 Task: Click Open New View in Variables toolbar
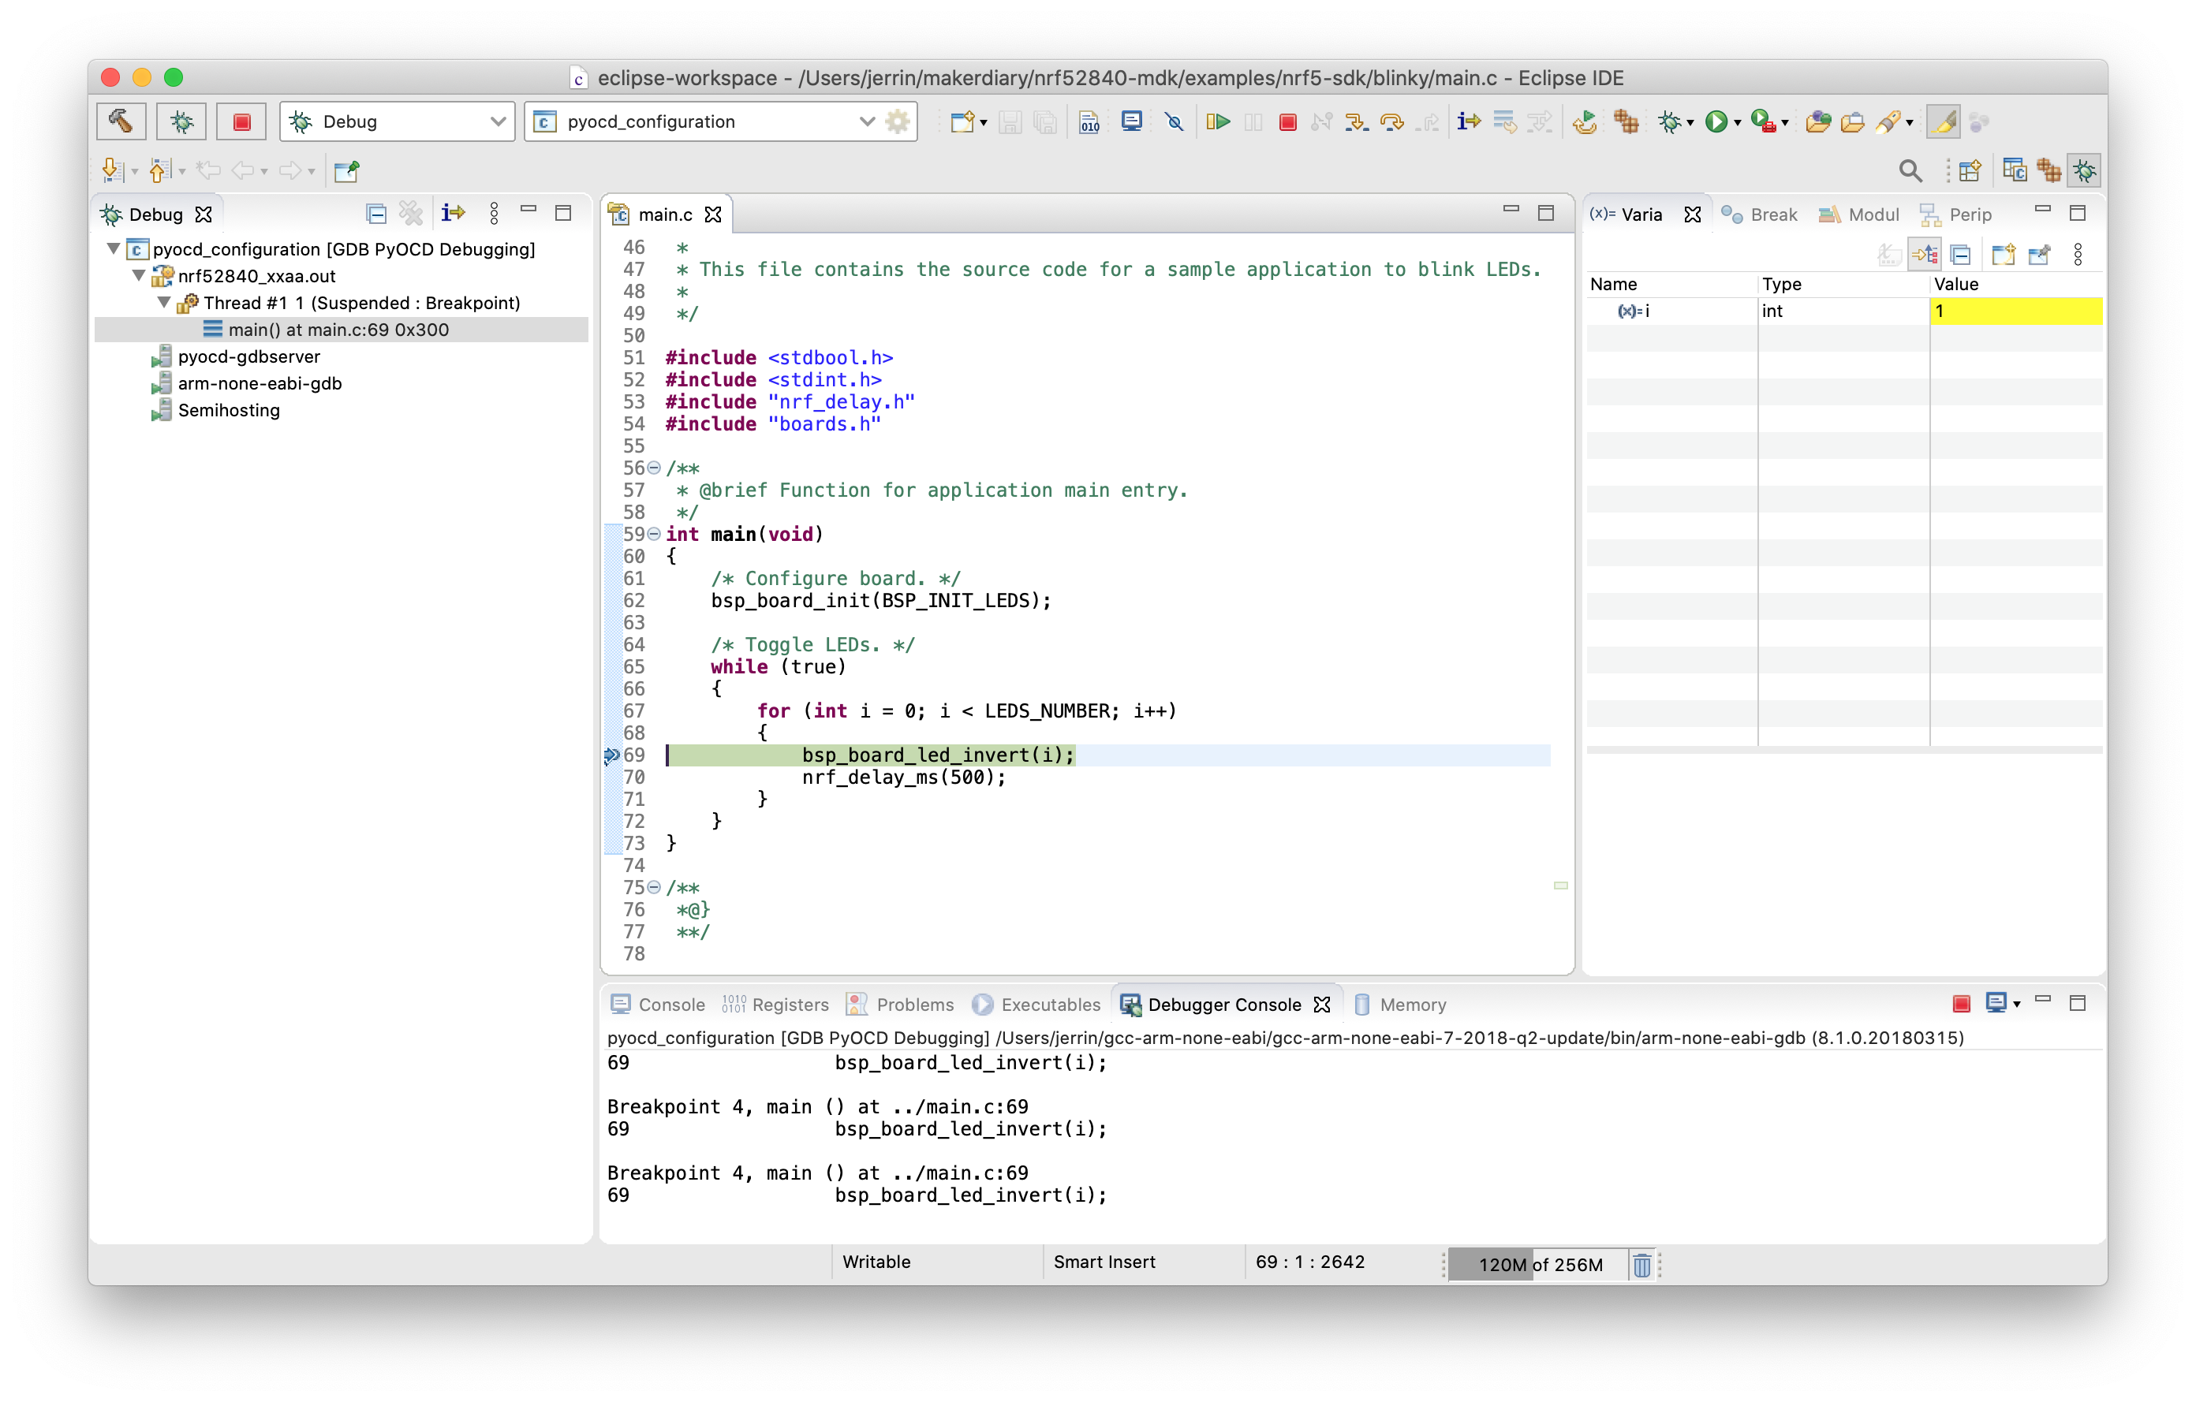coord(2003,255)
